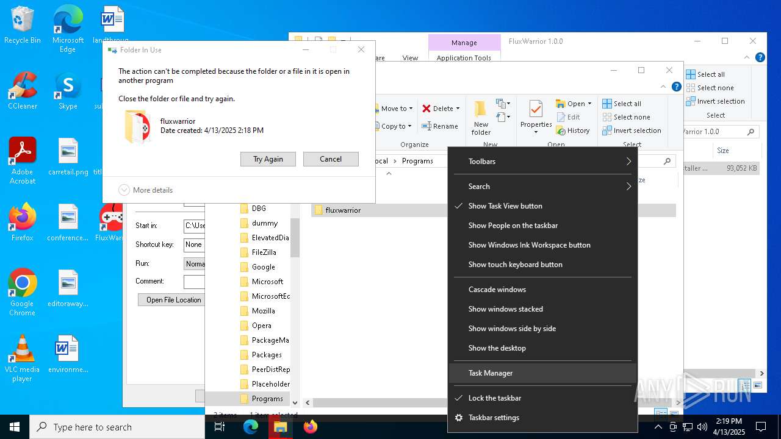Click Cancel in Folder In Use dialog
Screen dimensions: 781x439
(x=331, y=159)
